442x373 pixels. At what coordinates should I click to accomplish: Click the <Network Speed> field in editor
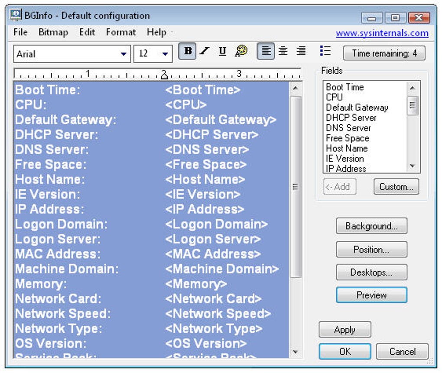pos(218,314)
